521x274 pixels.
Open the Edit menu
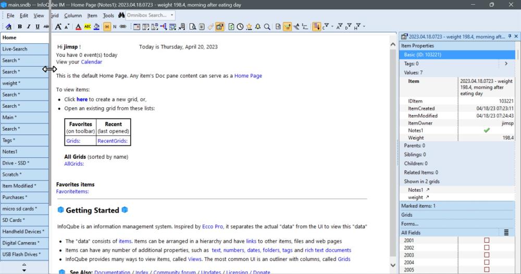23,15
